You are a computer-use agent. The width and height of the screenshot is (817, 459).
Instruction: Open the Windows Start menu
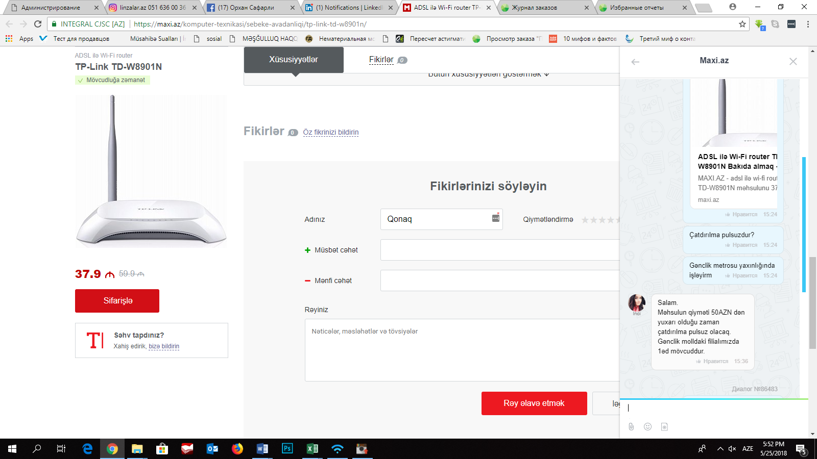click(x=12, y=449)
